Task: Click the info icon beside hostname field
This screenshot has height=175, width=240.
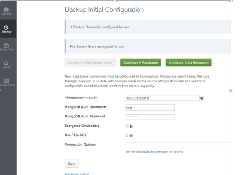Action: pos(202,98)
